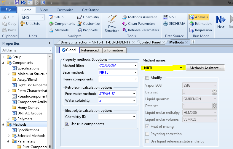Click Customize in the Navigate group
Viewport: 233px width, 149px height.
point(89,24)
